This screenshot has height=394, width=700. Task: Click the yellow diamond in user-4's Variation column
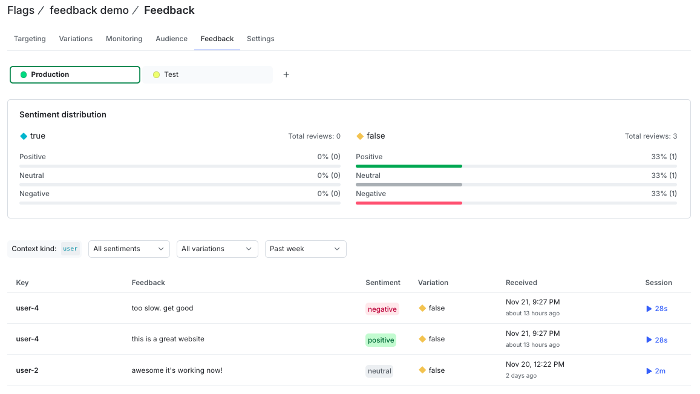[422, 308]
